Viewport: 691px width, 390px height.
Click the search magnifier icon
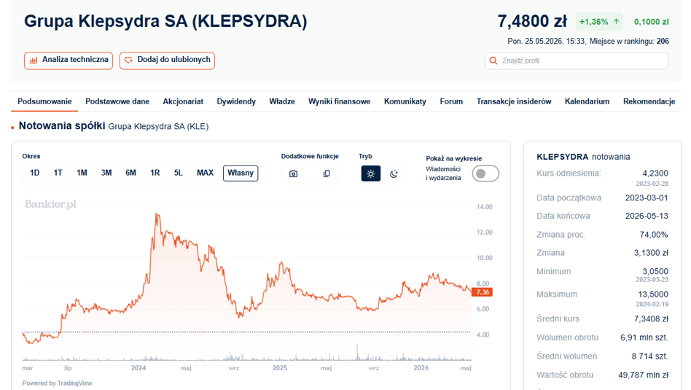click(x=493, y=61)
